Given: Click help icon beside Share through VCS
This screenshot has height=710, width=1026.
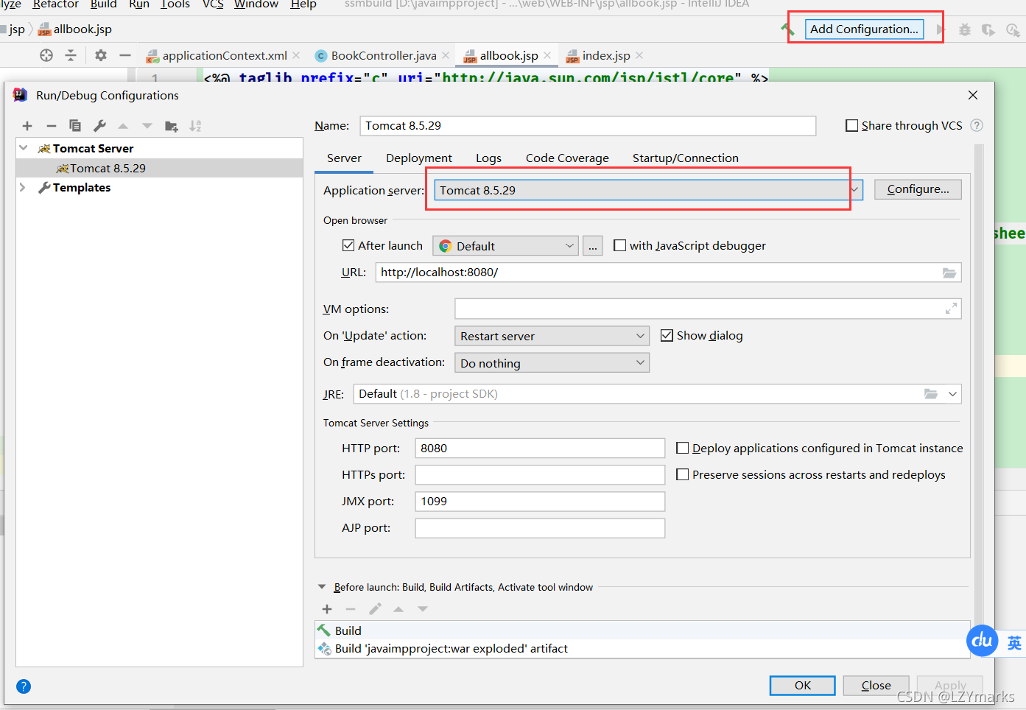Looking at the screenshot, I should point(977,125).
